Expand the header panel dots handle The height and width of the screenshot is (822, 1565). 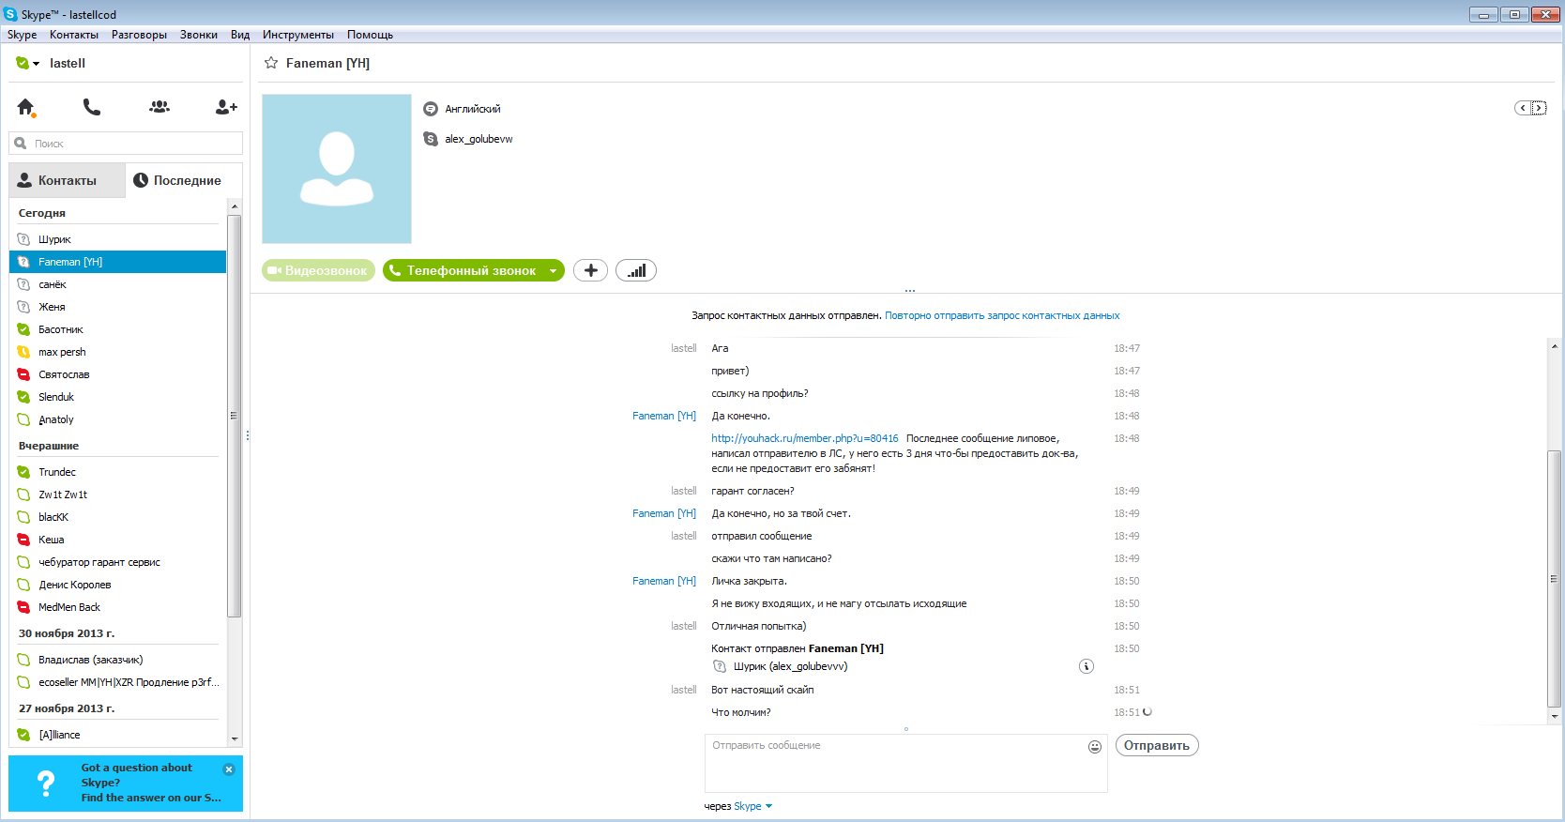click(x=910, y=291)
